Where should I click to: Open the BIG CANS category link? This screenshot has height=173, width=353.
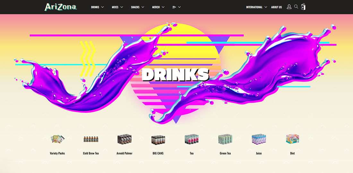[158, 153]
